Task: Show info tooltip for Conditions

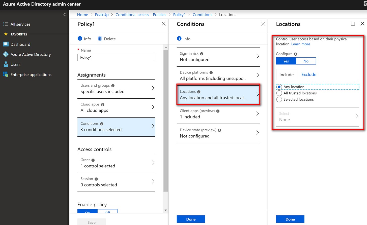Action: click(x=102, y=124)
